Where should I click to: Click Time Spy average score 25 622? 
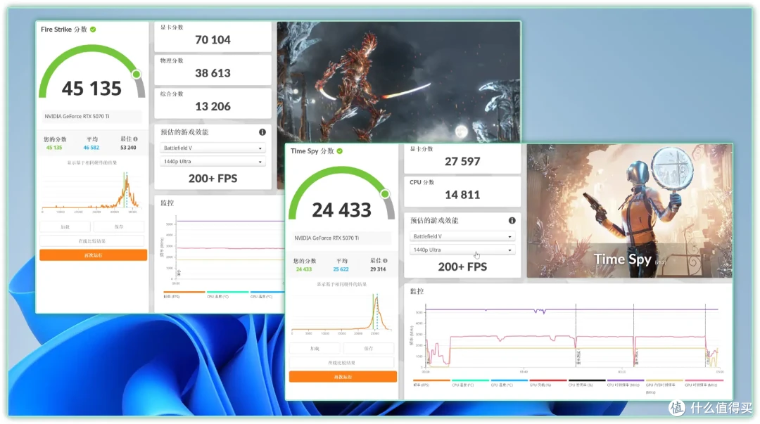(341, 269)
